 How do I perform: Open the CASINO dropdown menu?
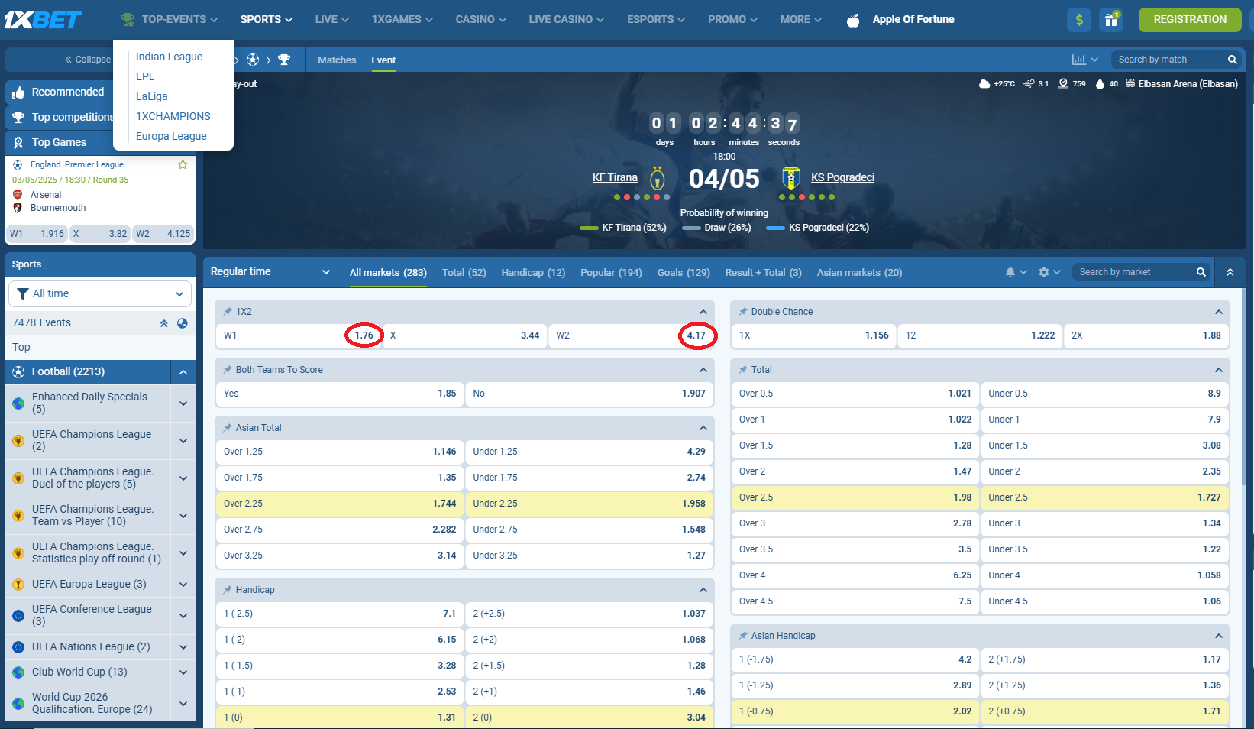pyautogui.click(x=480, y=19)
